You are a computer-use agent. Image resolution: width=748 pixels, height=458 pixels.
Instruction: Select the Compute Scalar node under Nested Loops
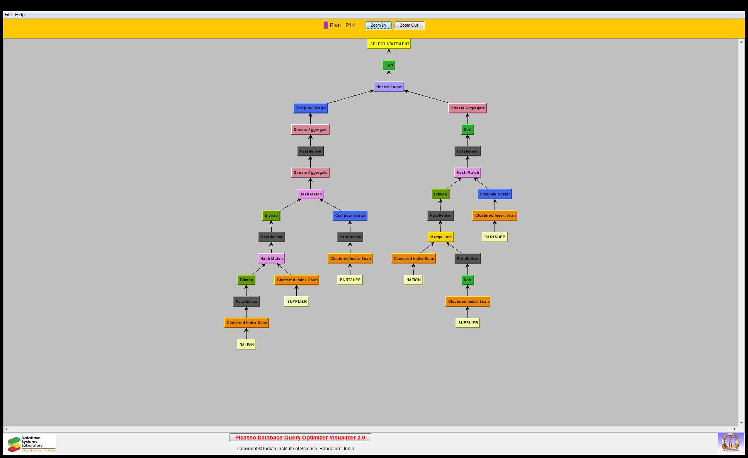tap(310, 108)
